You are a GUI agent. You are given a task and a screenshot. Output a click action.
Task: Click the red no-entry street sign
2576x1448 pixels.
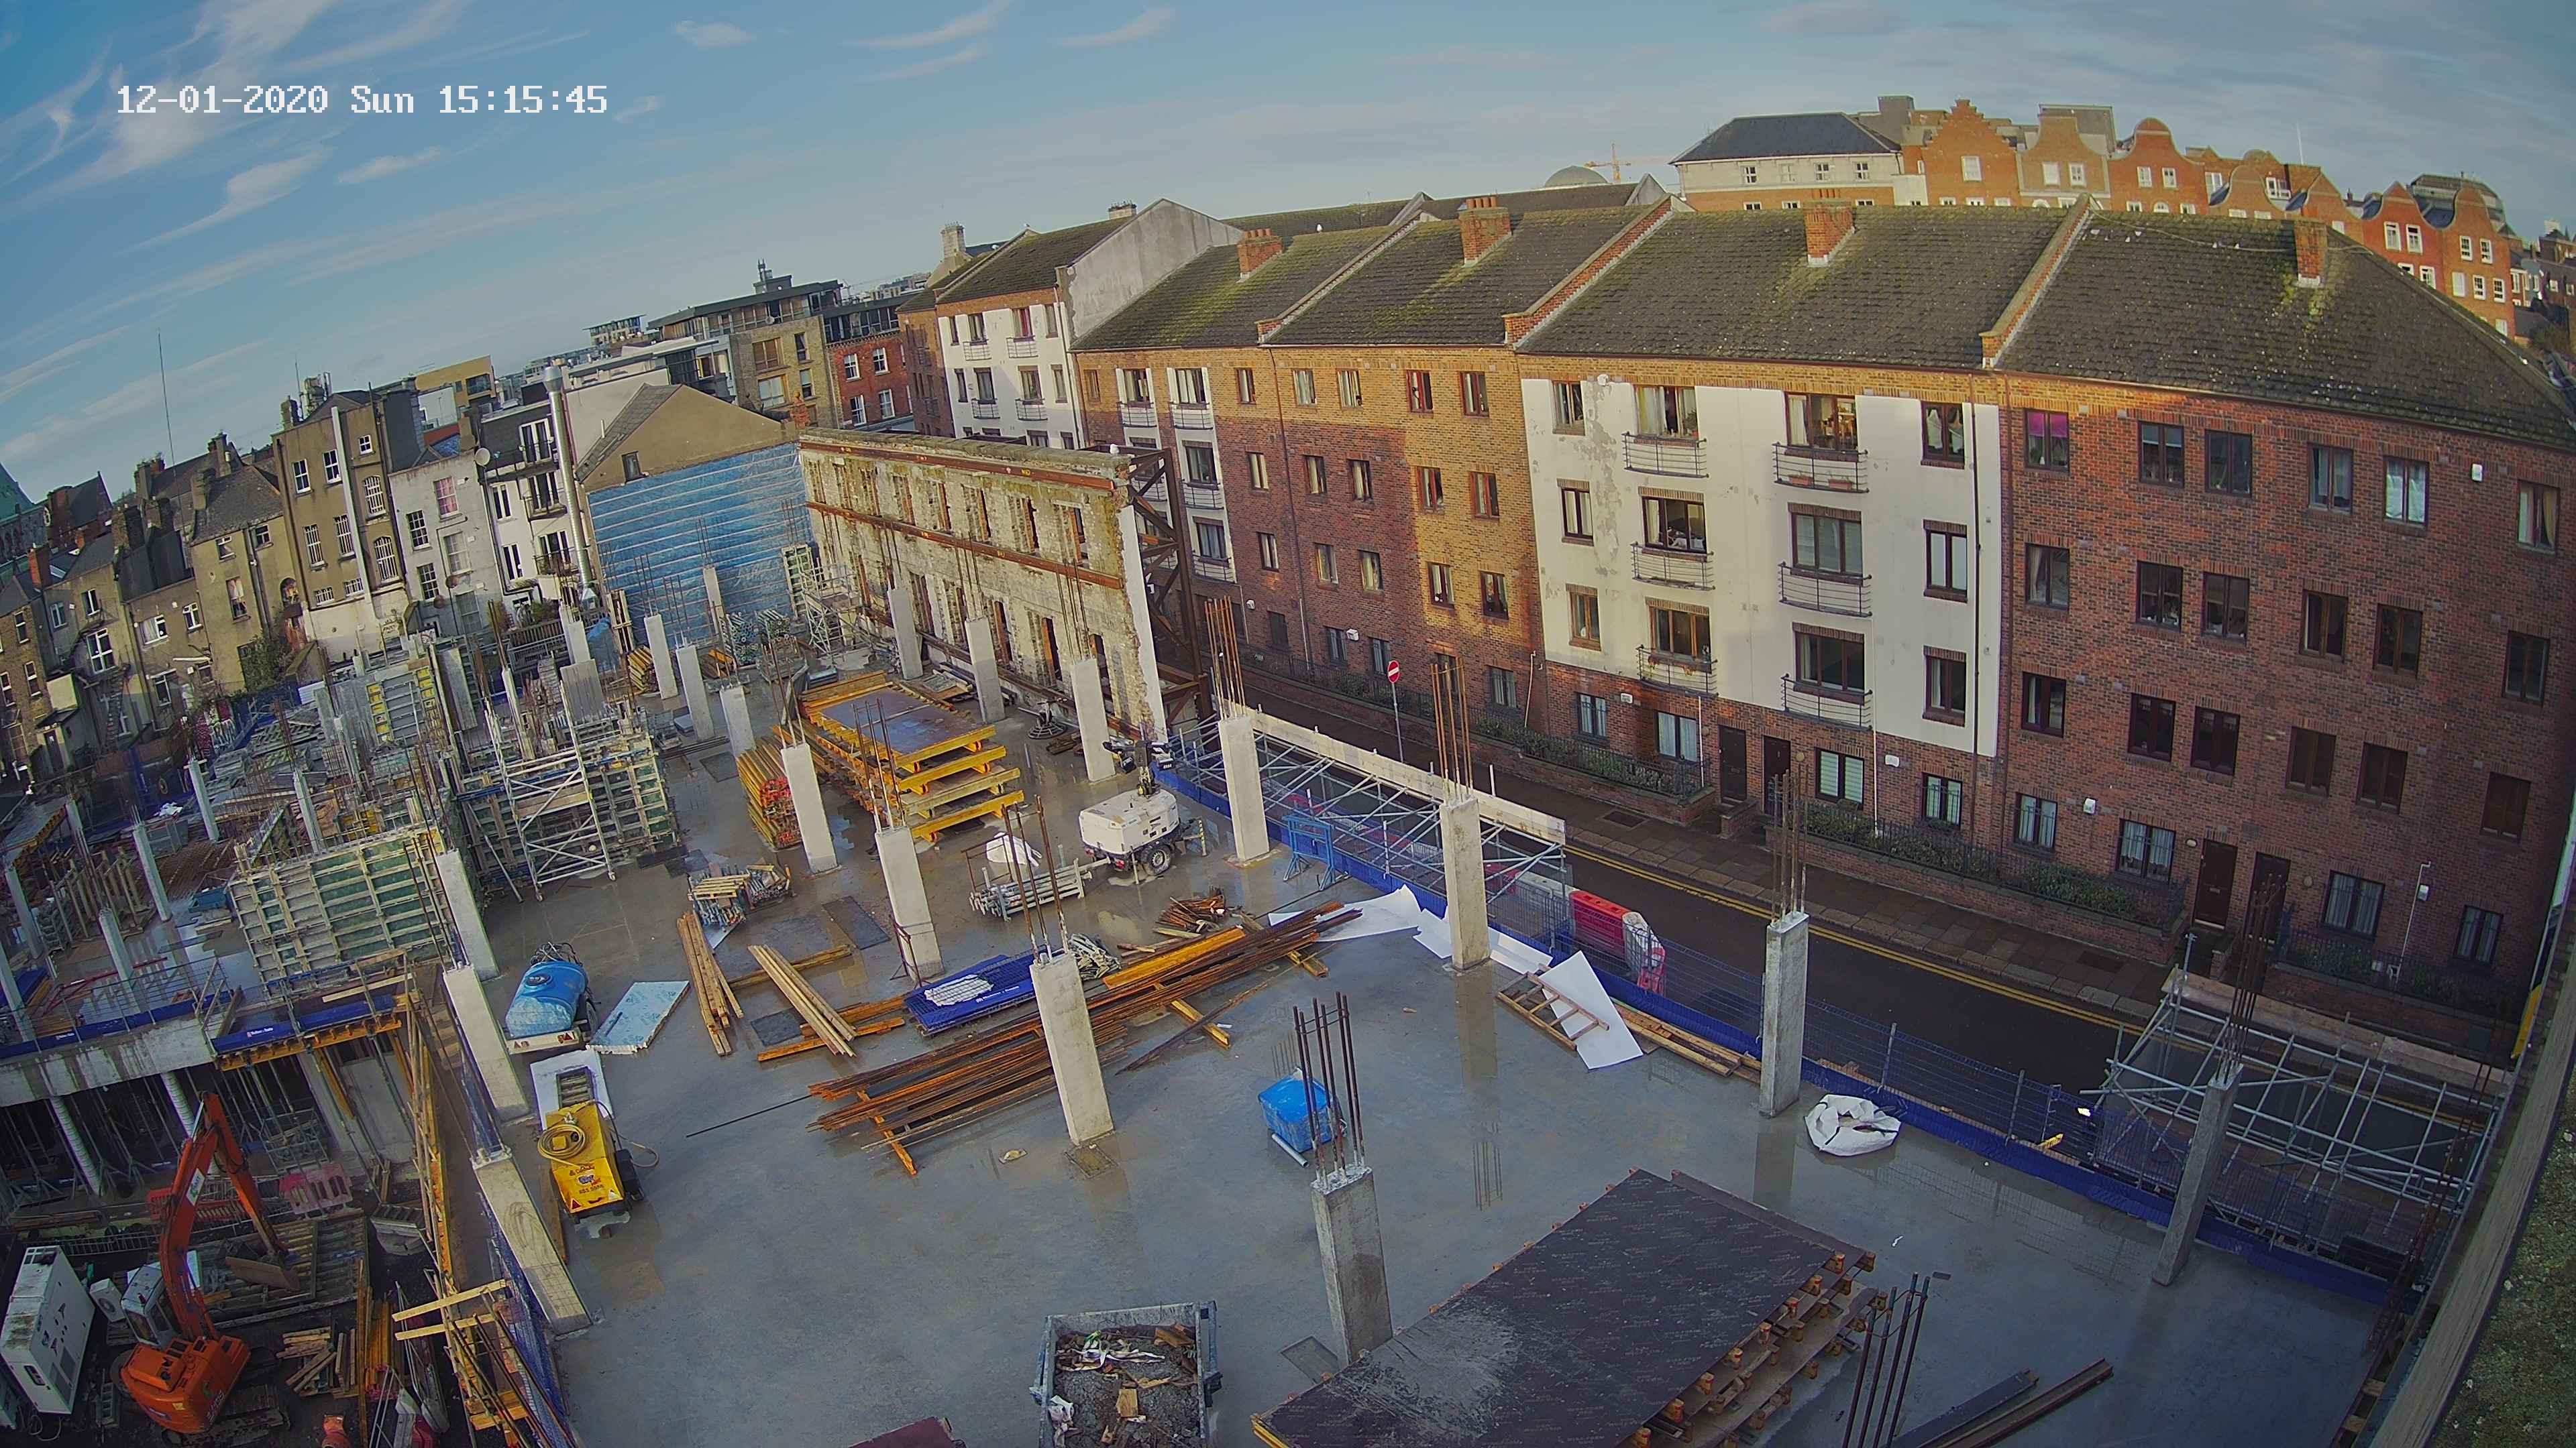point(1394,672)
